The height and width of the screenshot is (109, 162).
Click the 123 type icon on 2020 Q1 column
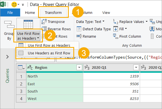[87, 67]
